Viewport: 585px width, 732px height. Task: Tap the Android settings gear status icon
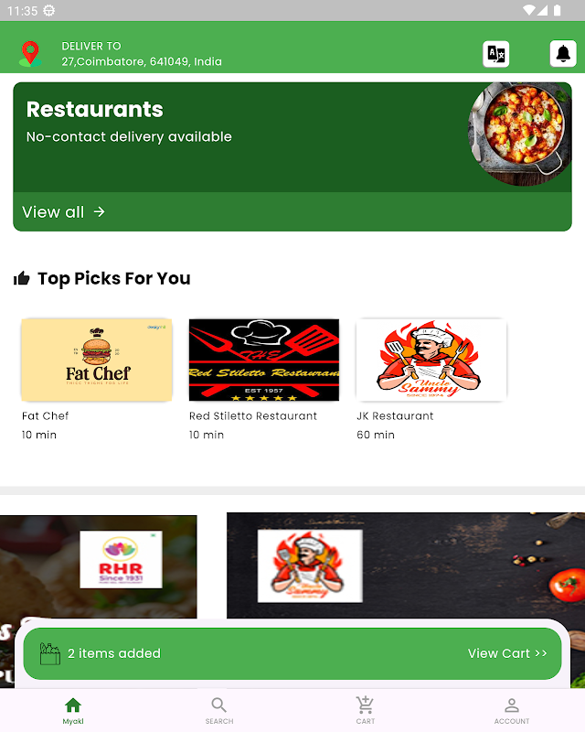click(x=49, y=10)
